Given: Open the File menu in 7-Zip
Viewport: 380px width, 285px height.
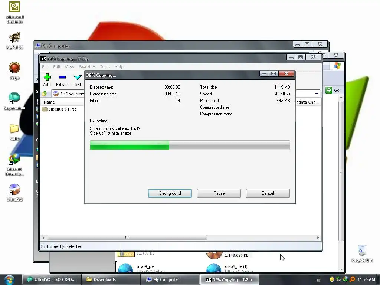Looking at the screenshot, I should tap(45, 67).
